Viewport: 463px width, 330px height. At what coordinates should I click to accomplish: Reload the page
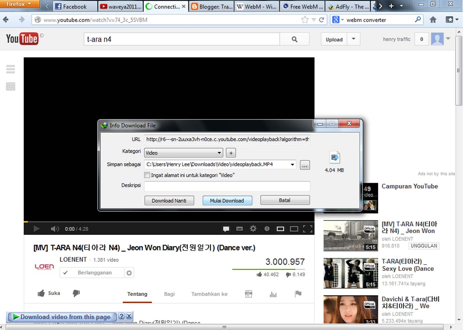click(321, 20)
